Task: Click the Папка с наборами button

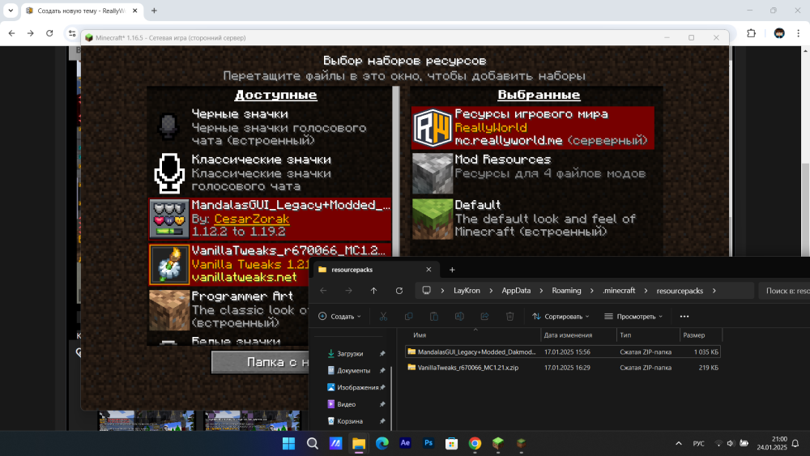Action: (260, 362)
